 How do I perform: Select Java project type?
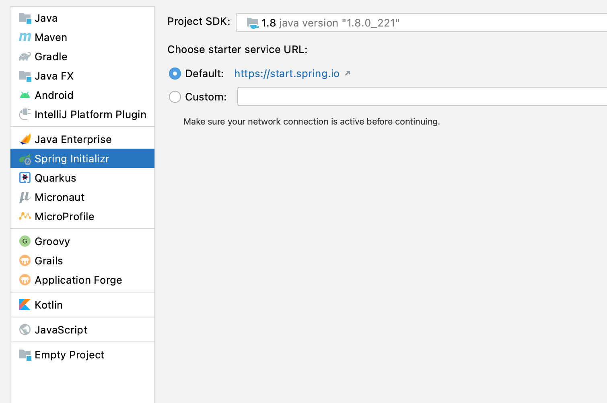(x=82, y=18)
